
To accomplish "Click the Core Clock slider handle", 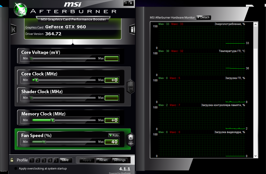I will [36, 80].
